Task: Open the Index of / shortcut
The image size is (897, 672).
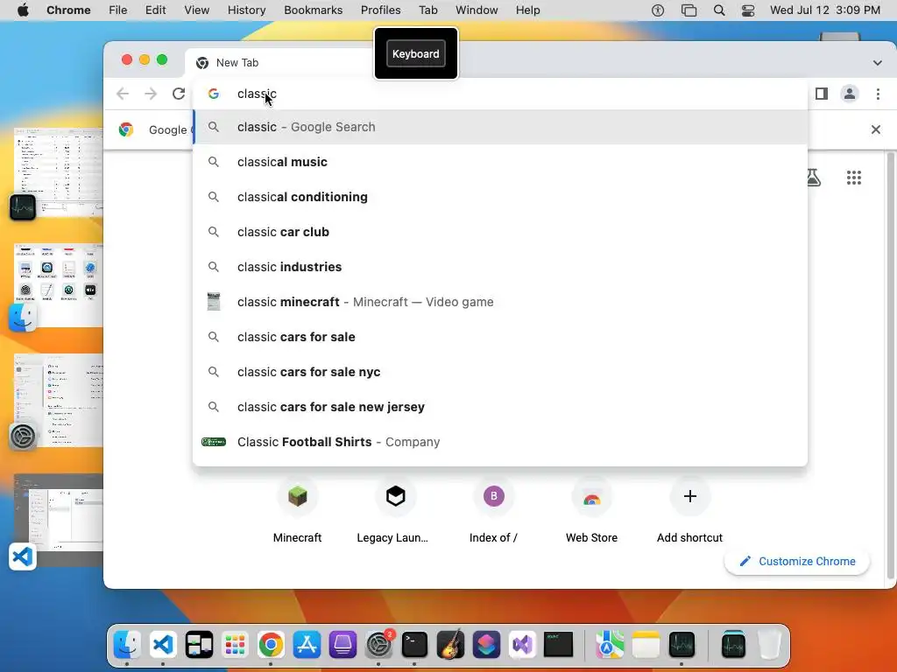Action: point(493,510)
